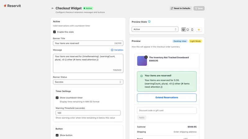The width and height of the screenshot is (248, 139).
Task: Click Extend Reservations button in preview
Action: (x=167, y=98)
